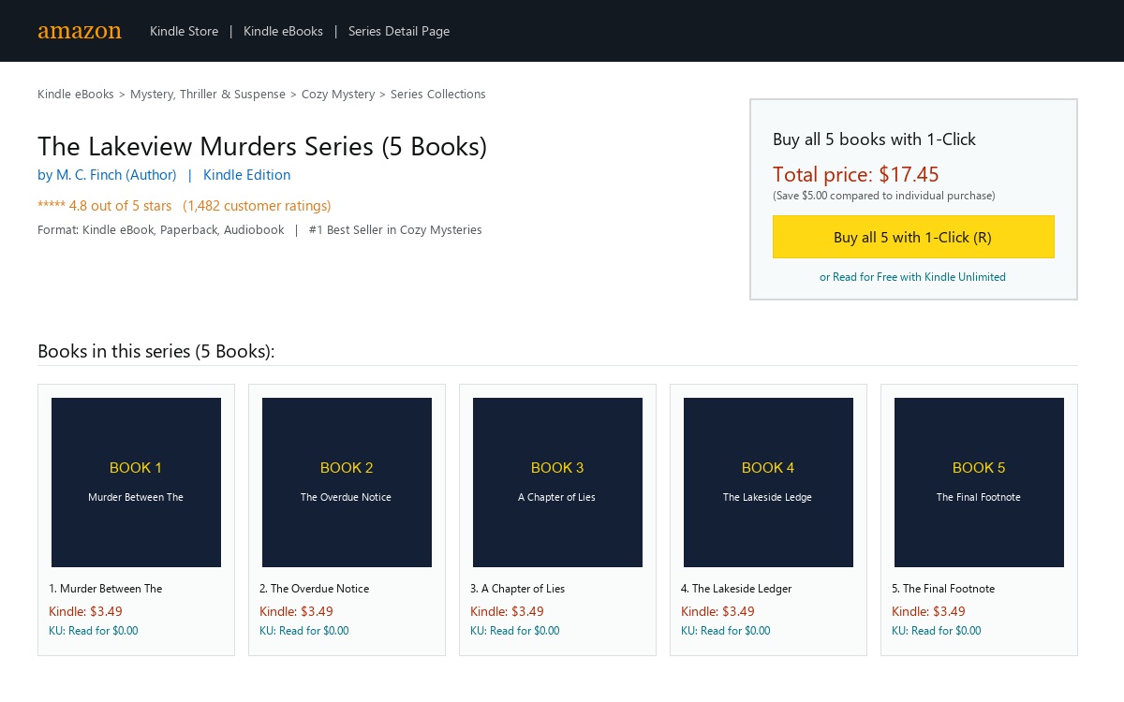
Task: Open Book 2 cover thumbnail
Action: [x=347, y=482]
